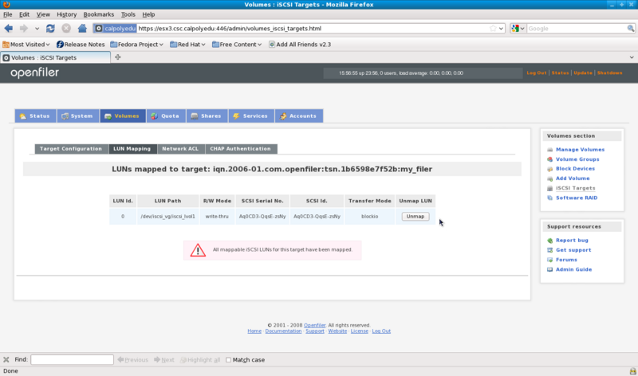Screen dimensions: 638x376
Task: Click the browser forward arrow
Action: tap(24, 29)
